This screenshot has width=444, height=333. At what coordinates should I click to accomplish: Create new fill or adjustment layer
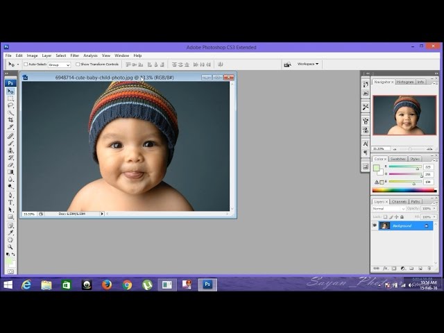coord(402,268)
